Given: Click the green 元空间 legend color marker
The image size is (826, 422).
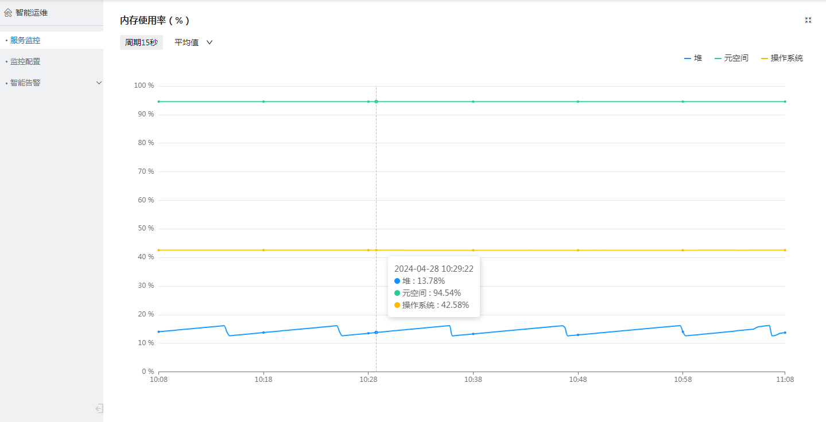Looking at the screenshot, I should [x=718, y=58].
